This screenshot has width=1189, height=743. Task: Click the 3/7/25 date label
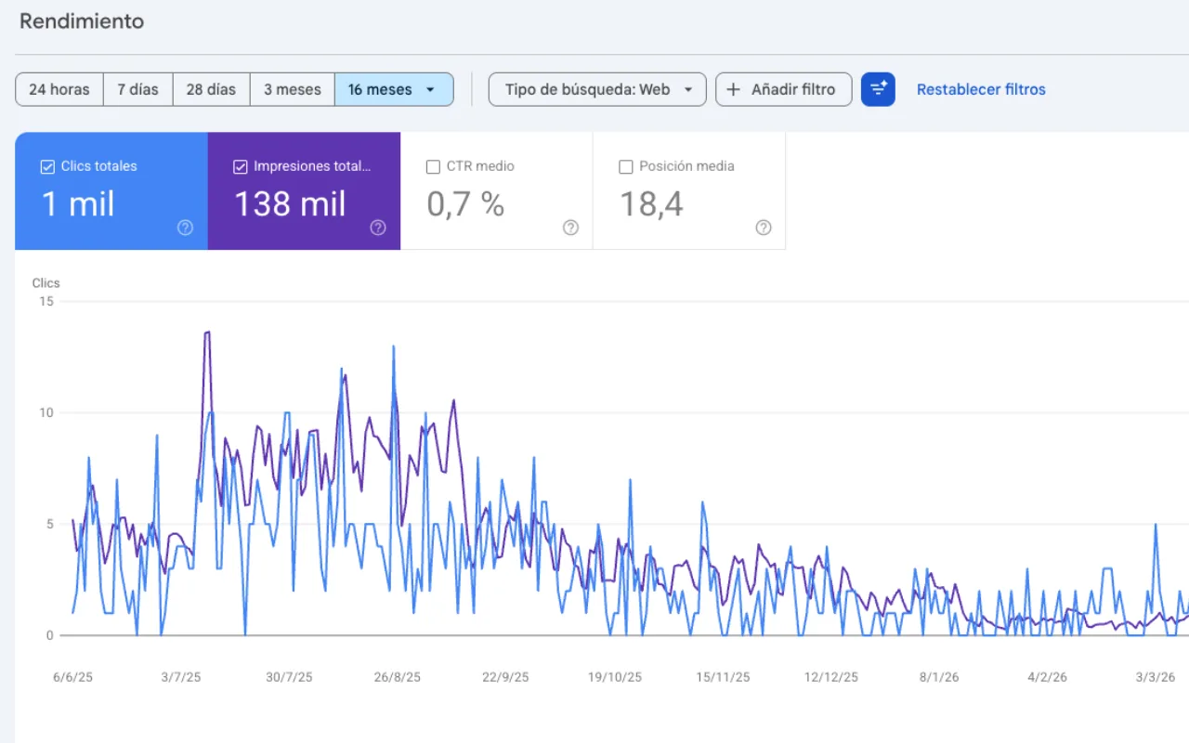(181, 677)
